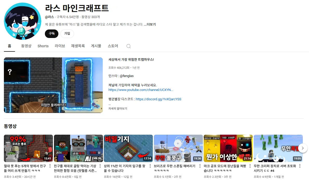Subscribe with the 구독 button

coord(52,34)
